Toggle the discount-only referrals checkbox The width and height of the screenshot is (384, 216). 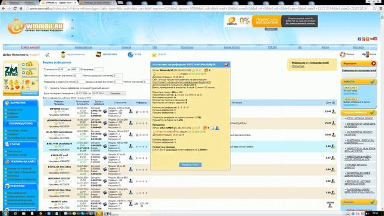click(46, 88)
